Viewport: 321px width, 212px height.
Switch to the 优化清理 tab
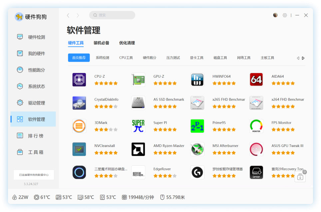(127, 43)
